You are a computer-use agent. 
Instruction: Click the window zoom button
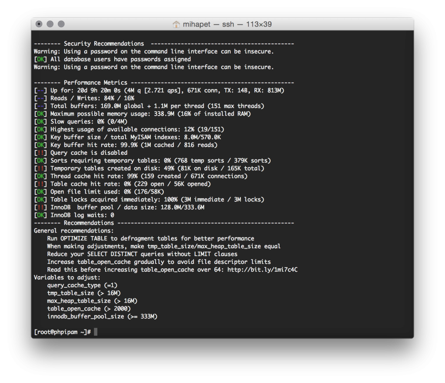61,24
